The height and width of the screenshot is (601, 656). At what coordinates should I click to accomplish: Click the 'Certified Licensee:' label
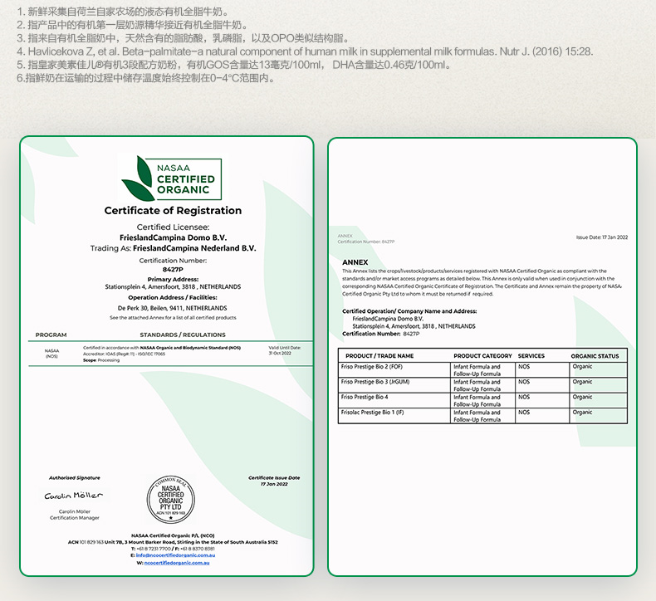[x=173, y=227]
